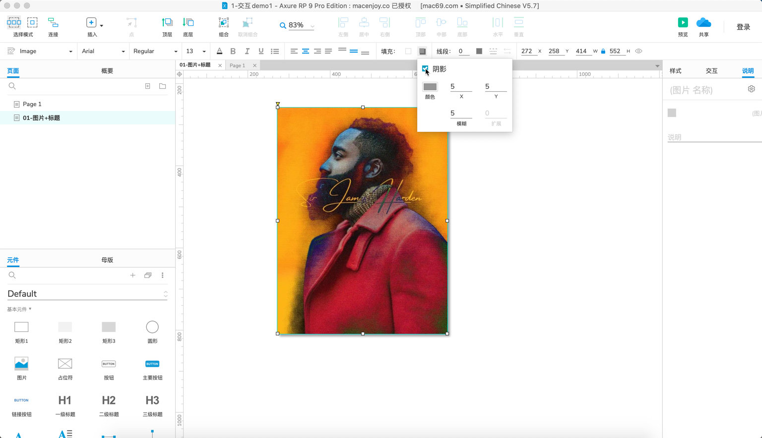
Task: Click the line color swatch
Action: 479,51
